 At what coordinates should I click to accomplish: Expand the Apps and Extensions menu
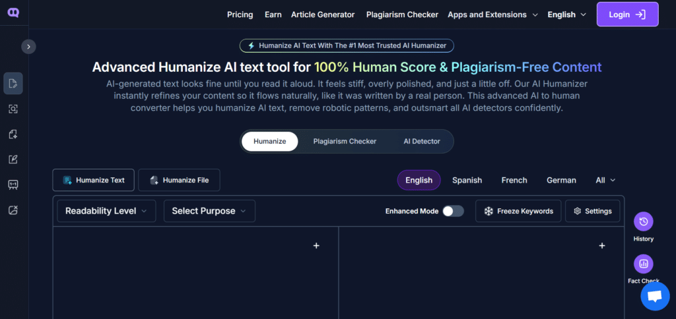[x=492, y=14]
